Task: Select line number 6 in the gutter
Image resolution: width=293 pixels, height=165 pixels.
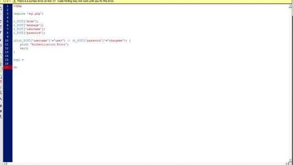Action: pos(7,25)
